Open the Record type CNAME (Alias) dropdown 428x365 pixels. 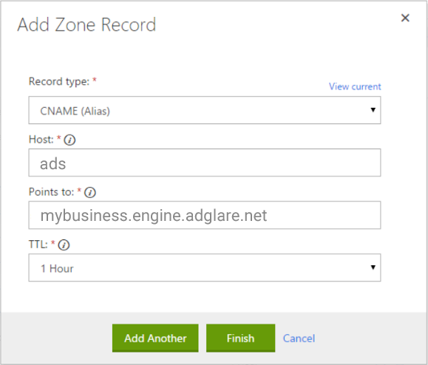205,110
